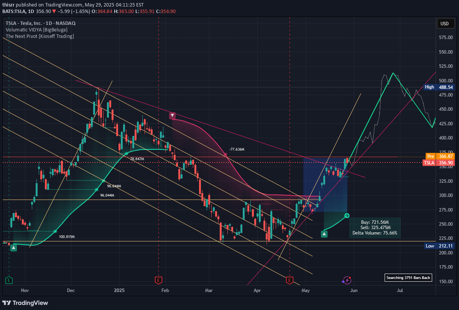Click the 'Feb' time axis label

coord(165,290)
